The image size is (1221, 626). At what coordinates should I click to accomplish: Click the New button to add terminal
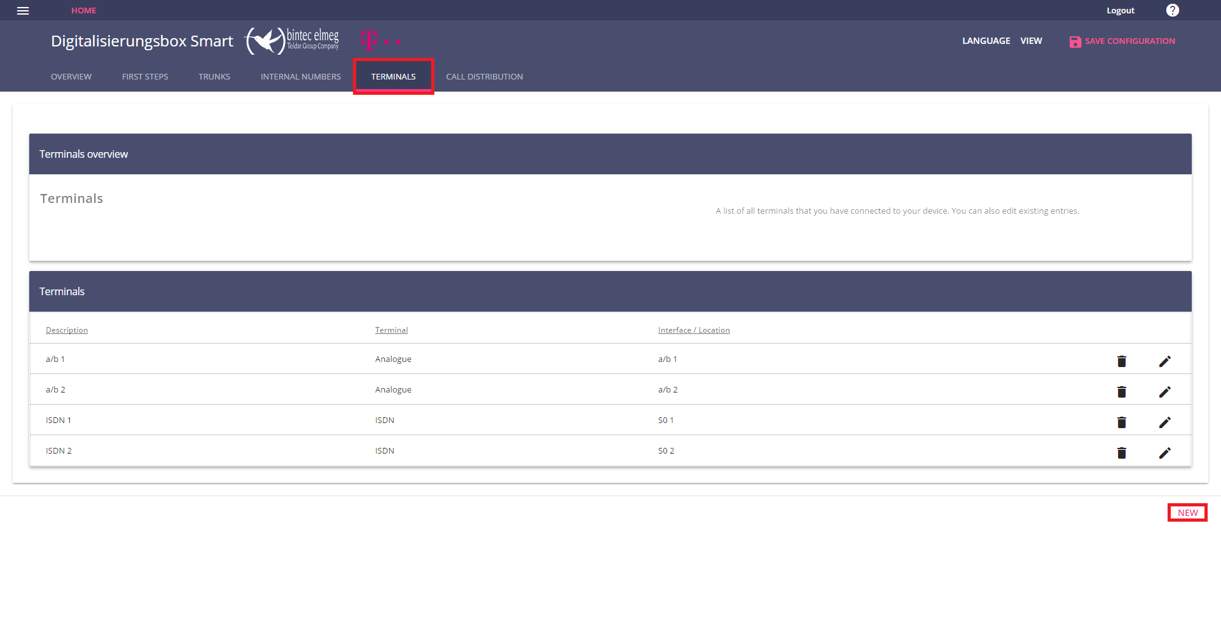[1187, 513]
